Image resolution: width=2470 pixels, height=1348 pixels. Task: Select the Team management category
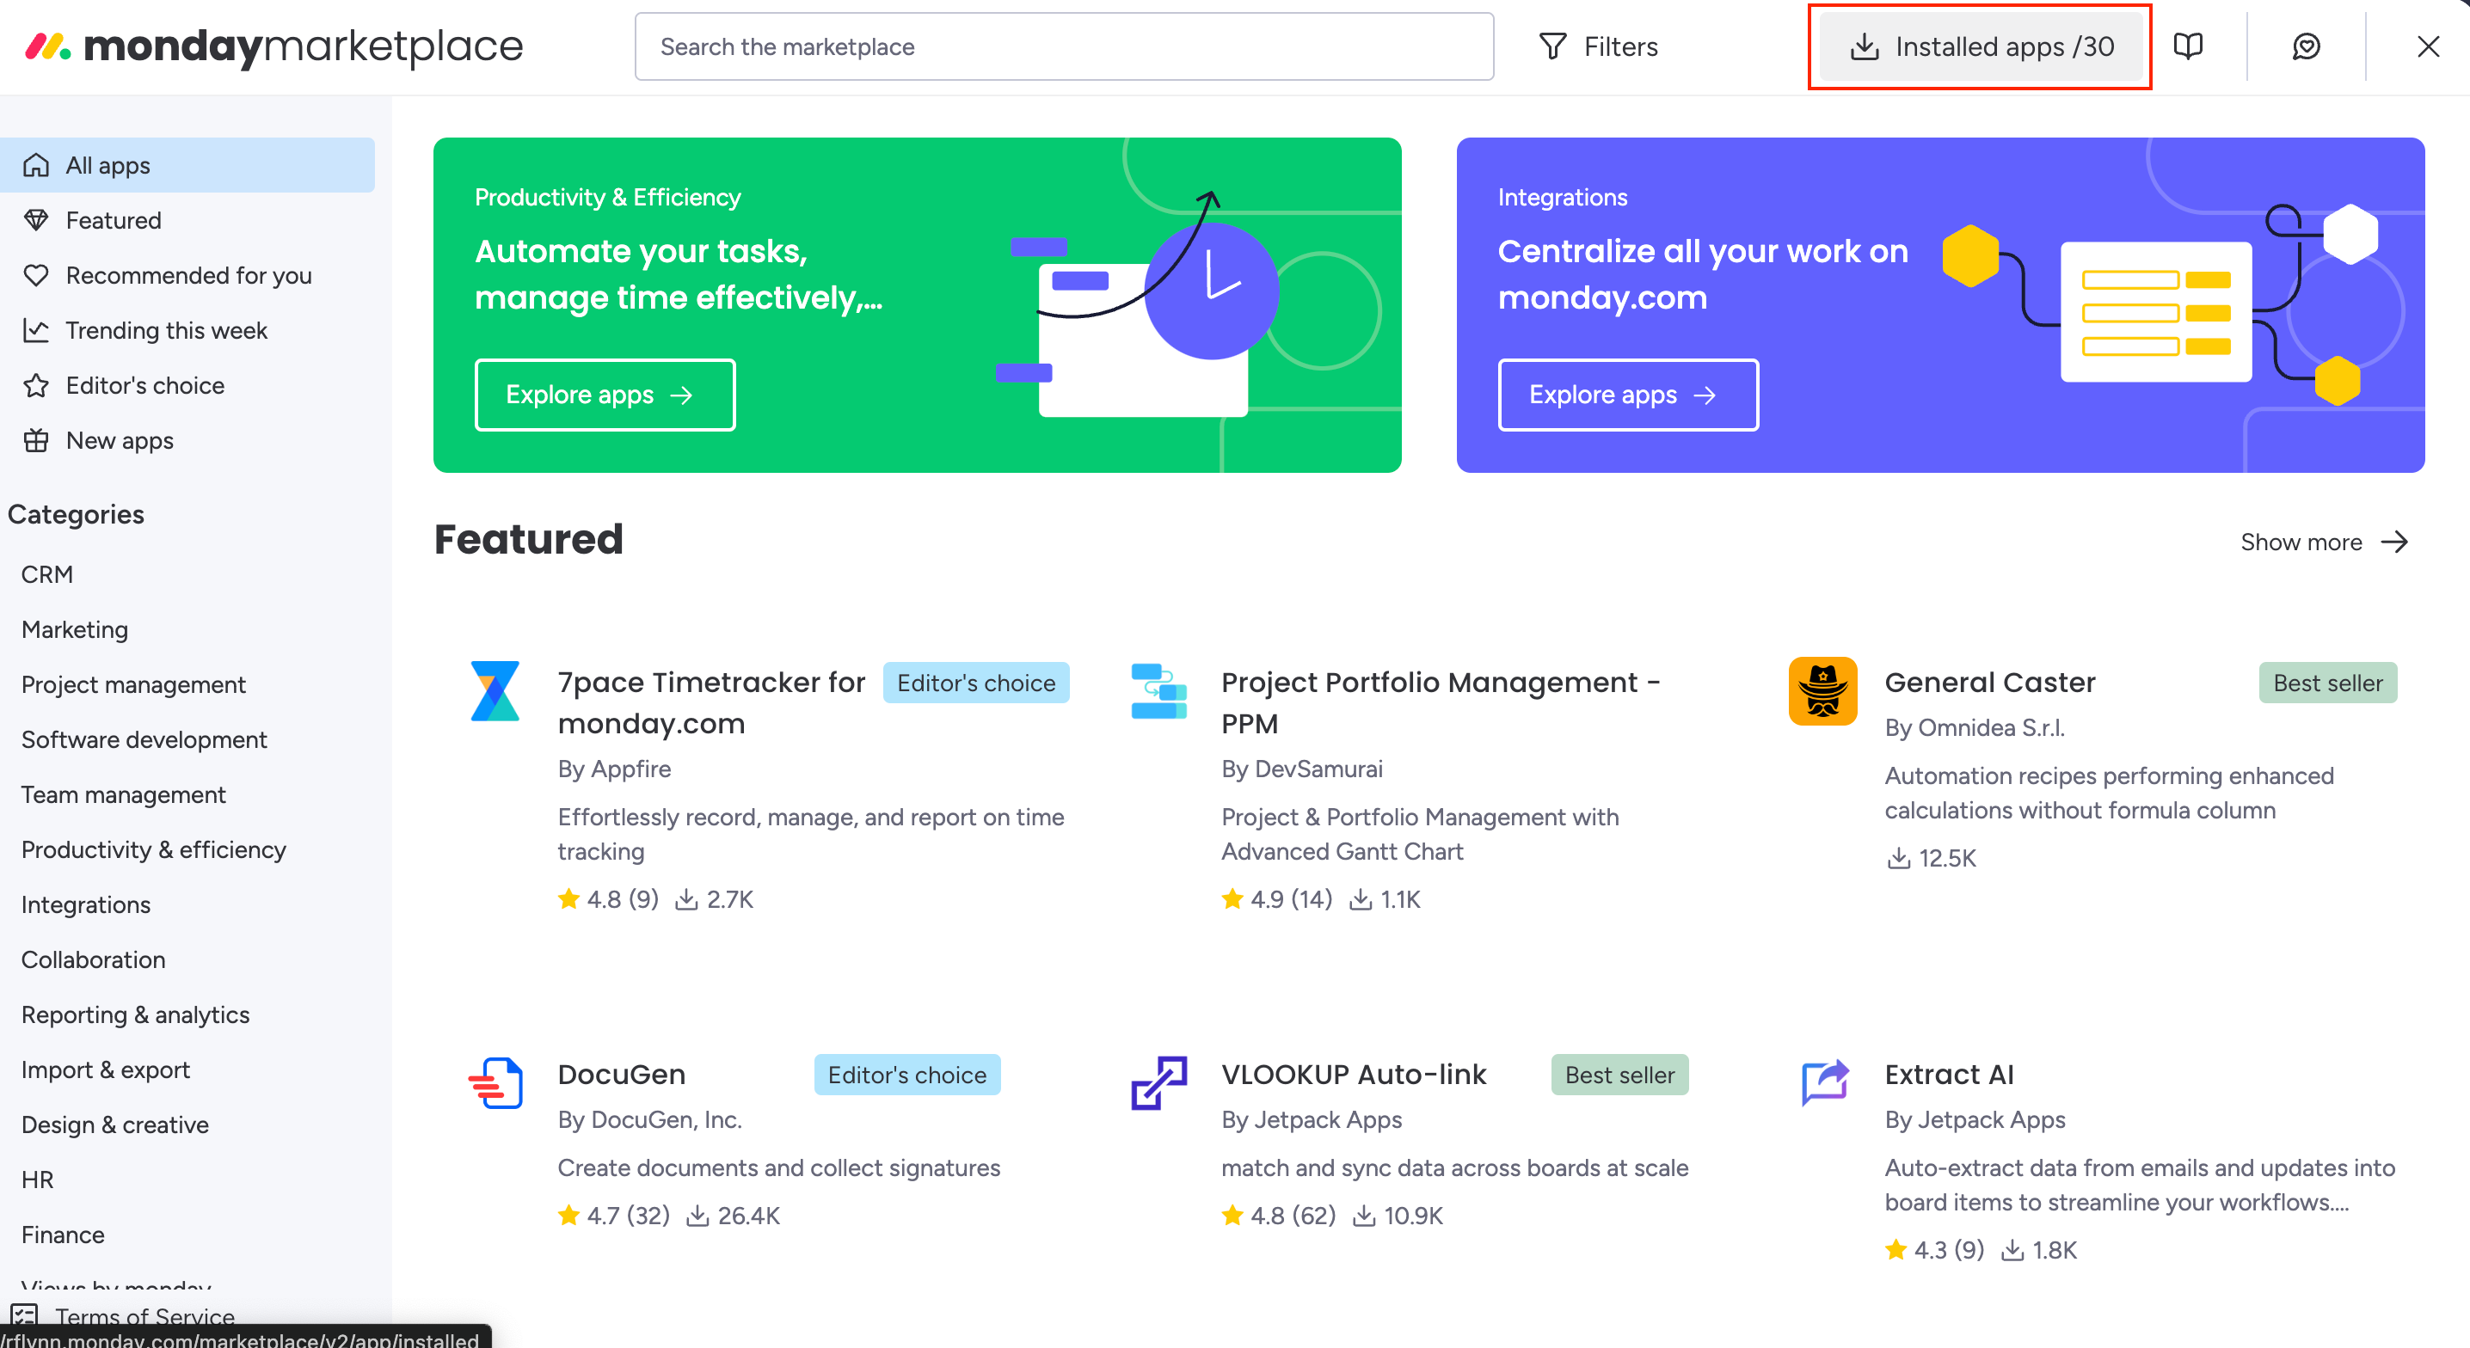click(124, 795)
